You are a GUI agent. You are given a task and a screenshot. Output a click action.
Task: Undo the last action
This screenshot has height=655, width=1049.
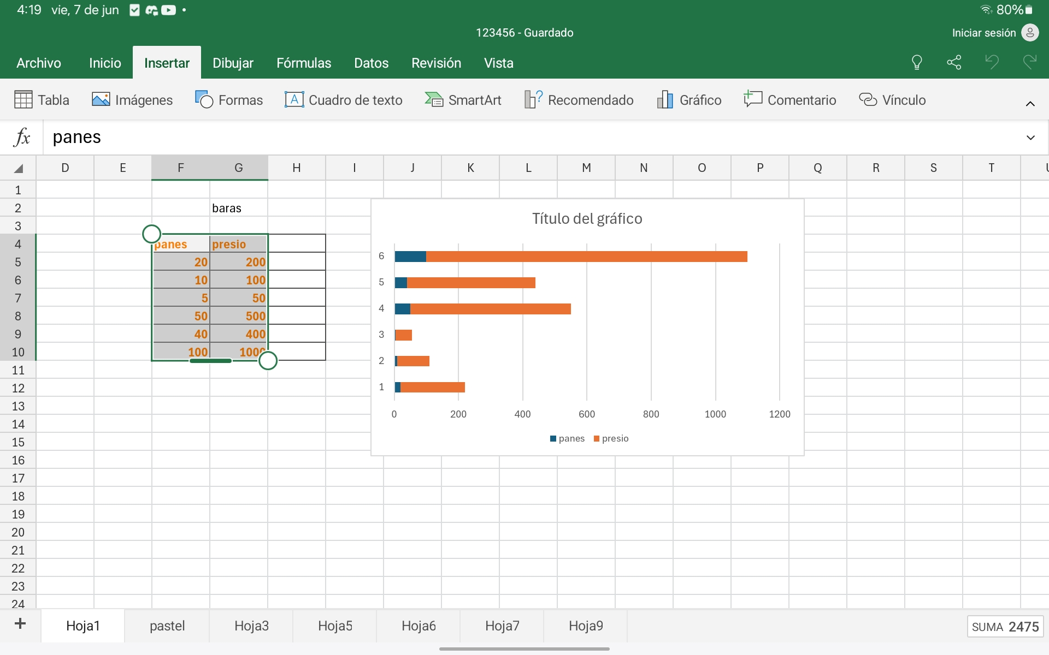(x=992, y=62)
